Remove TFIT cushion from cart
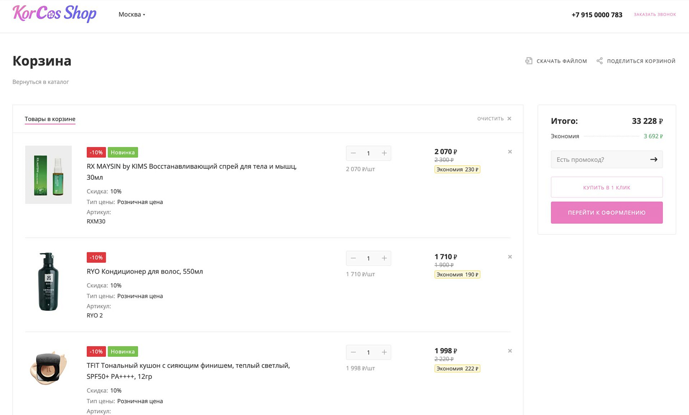 point(510,351)
